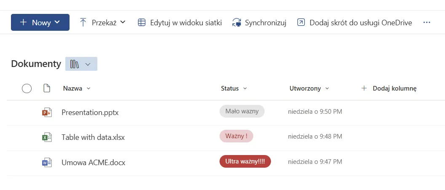Click the OneDrive shortcut arrow icon
The width and height of the screenshot is (445, 190).
click(301, 23)
